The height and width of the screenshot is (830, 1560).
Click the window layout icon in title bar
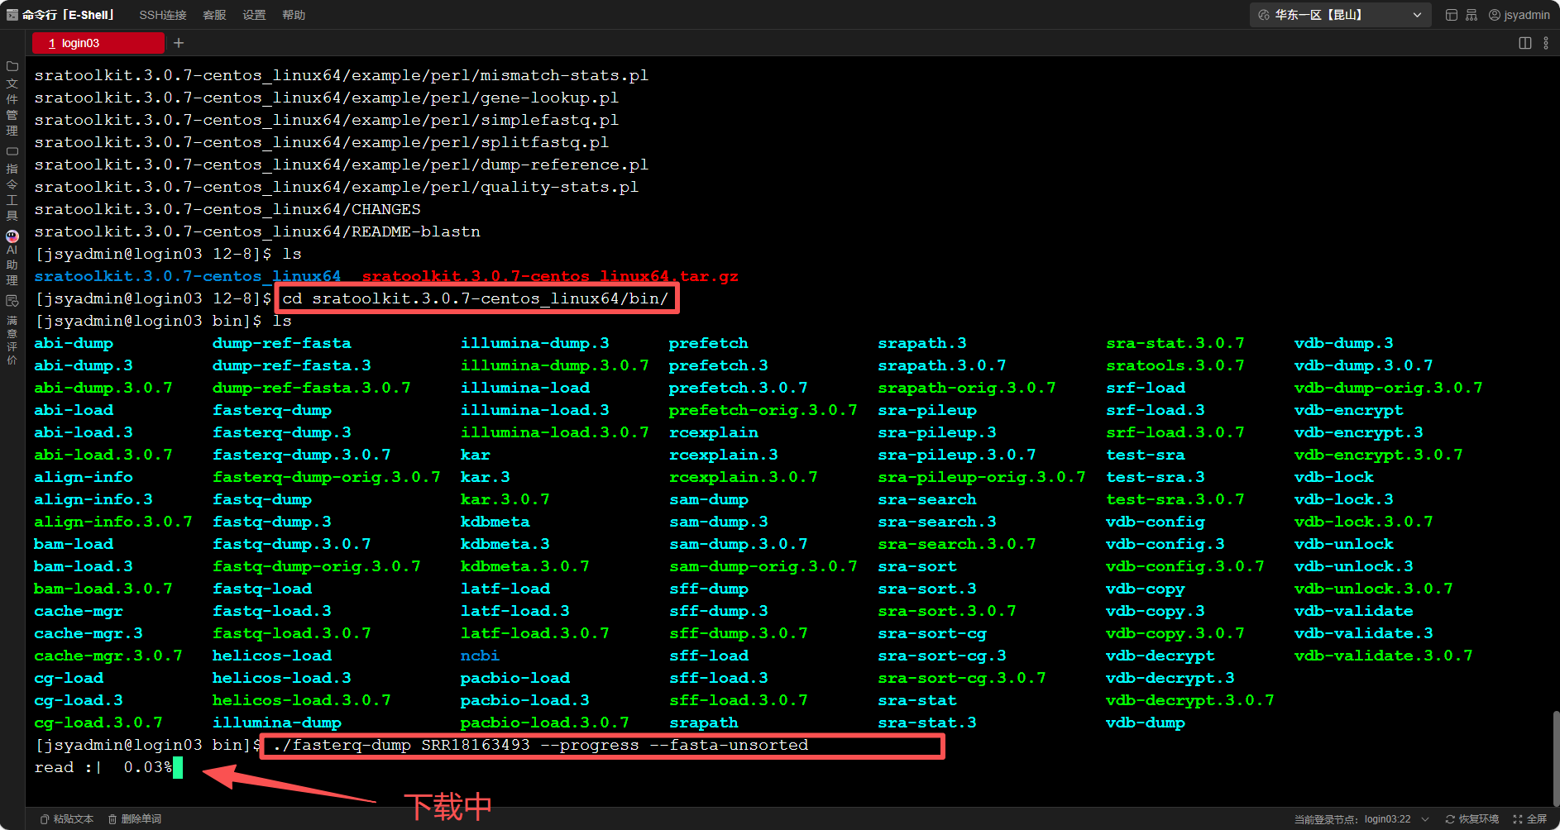point(1451,15)
